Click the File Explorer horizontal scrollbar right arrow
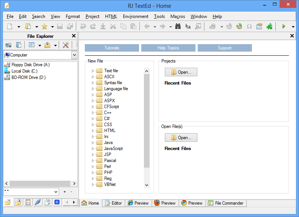 (74, 184)
